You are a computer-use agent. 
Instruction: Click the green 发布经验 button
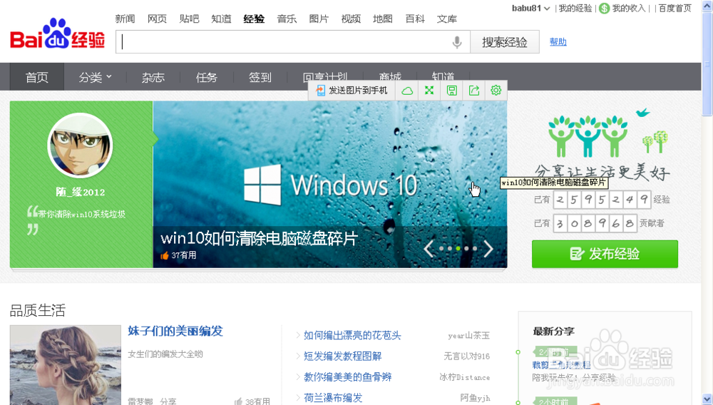pyautogui.click(x=605, y=254)
